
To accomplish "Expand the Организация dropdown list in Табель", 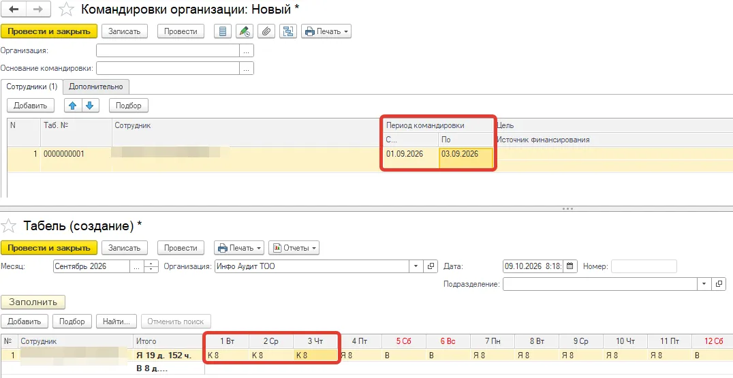I will point(416,266).
